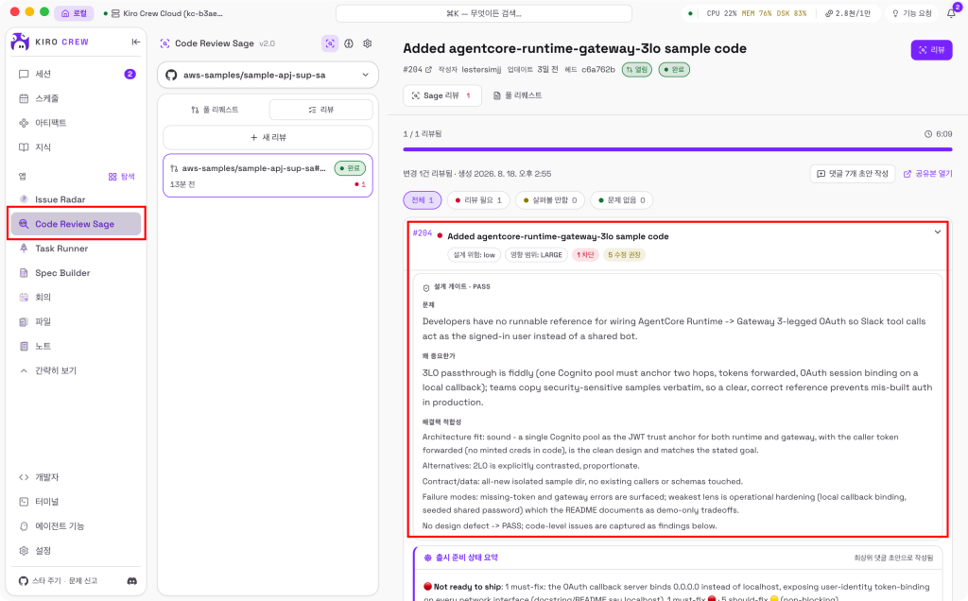This screenshot has width=968, height=601.
Task: Filter reviews by 문제 없음 0
Action: 622,200
